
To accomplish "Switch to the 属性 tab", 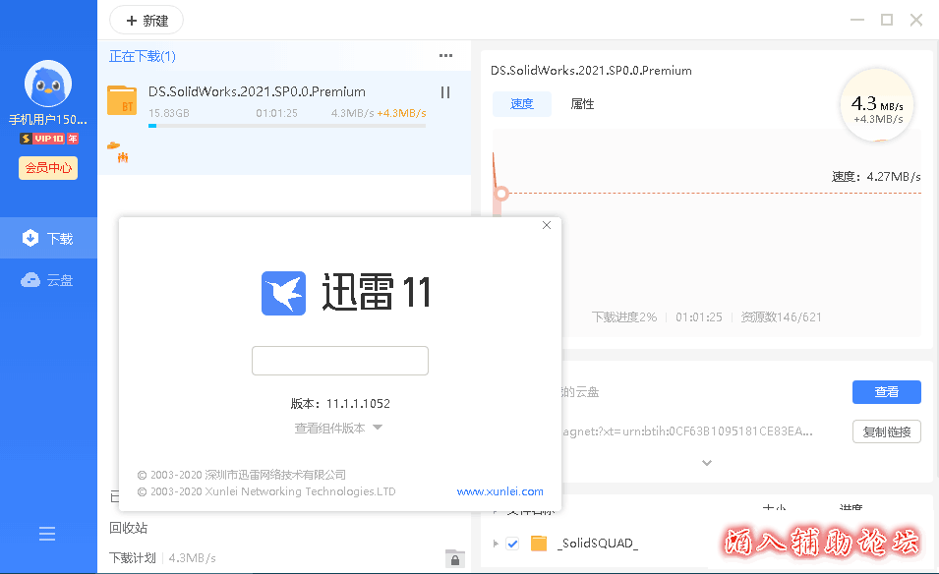I will (x=582, y=104).
